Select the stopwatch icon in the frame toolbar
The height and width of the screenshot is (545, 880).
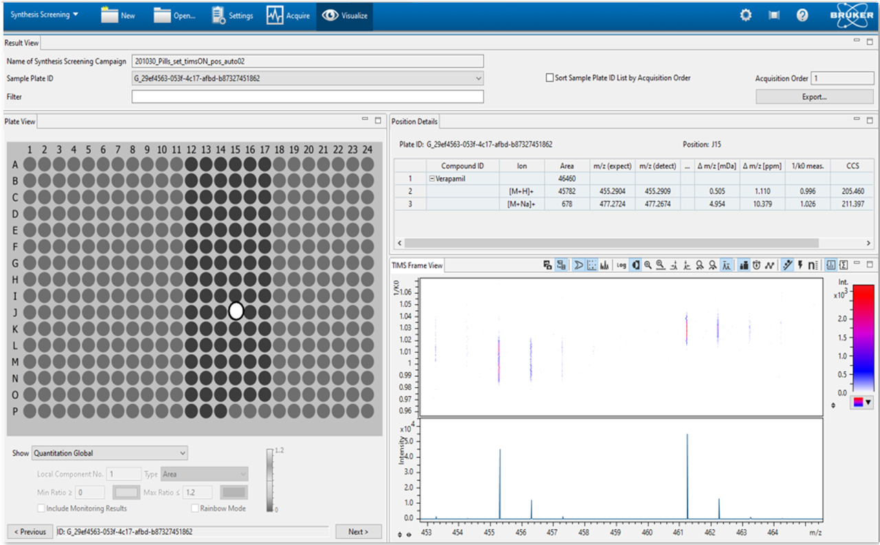(758, 265)
